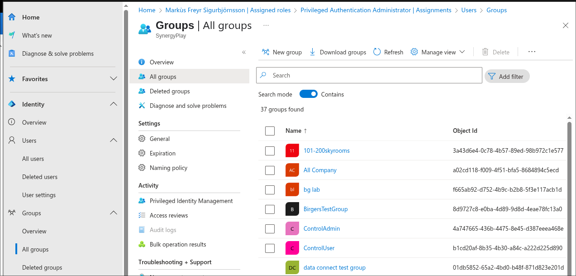Viewport: 576px width, 276px height.
Task: Click into the groups Search field
Action: tap(369, 75)
